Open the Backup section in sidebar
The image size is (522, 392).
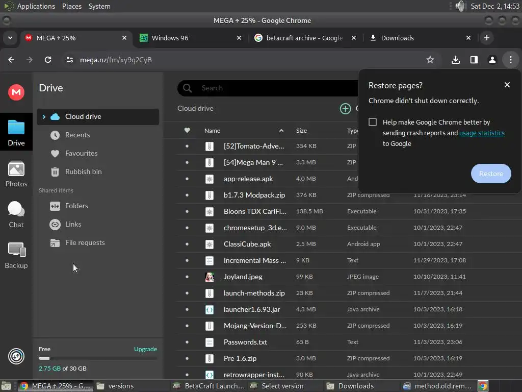pyautogui.click(x=16, y=256)
